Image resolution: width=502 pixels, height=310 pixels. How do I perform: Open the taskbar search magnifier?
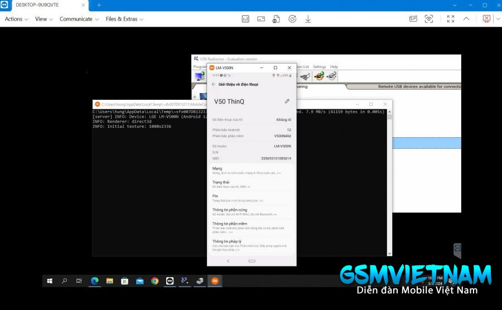[64, 281]
